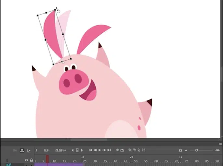
Task: Go to the previous keyframe arrow
Action: (x=72, y=150)
